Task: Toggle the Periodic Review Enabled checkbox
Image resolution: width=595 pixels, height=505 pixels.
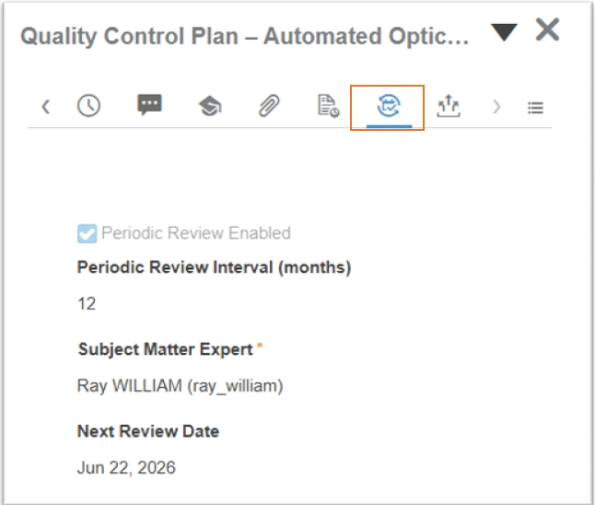Action: (x=87, y=234)
